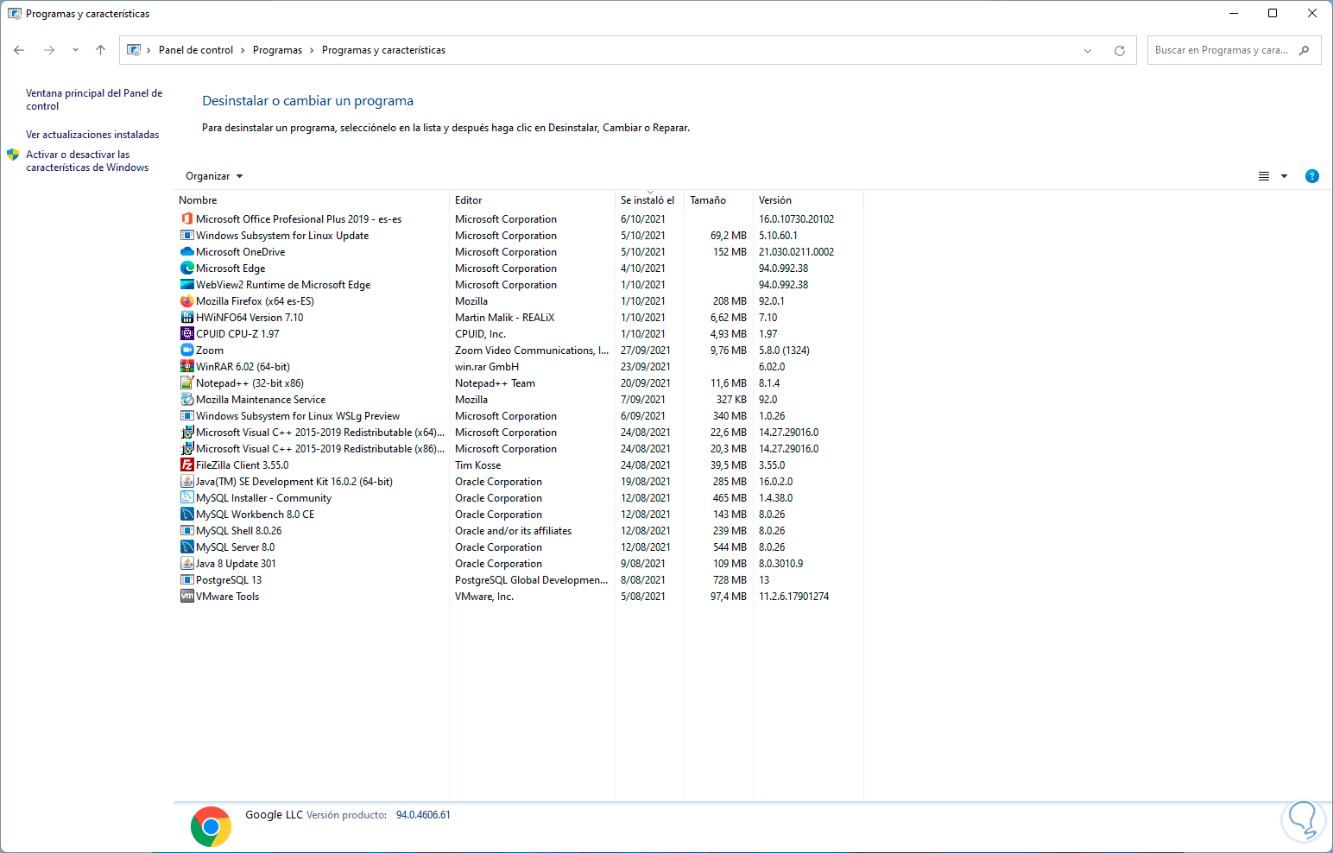Open Ventana principal del Panel de control link
The image size is (1333, 853).
[x=94, y=99]
